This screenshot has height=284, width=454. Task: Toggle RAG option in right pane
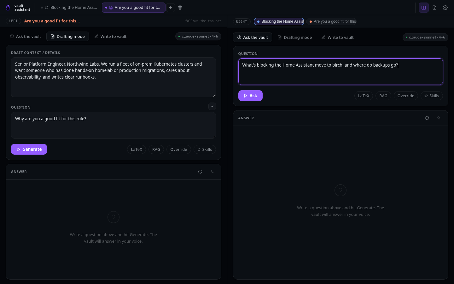click(x=383, y=96)
